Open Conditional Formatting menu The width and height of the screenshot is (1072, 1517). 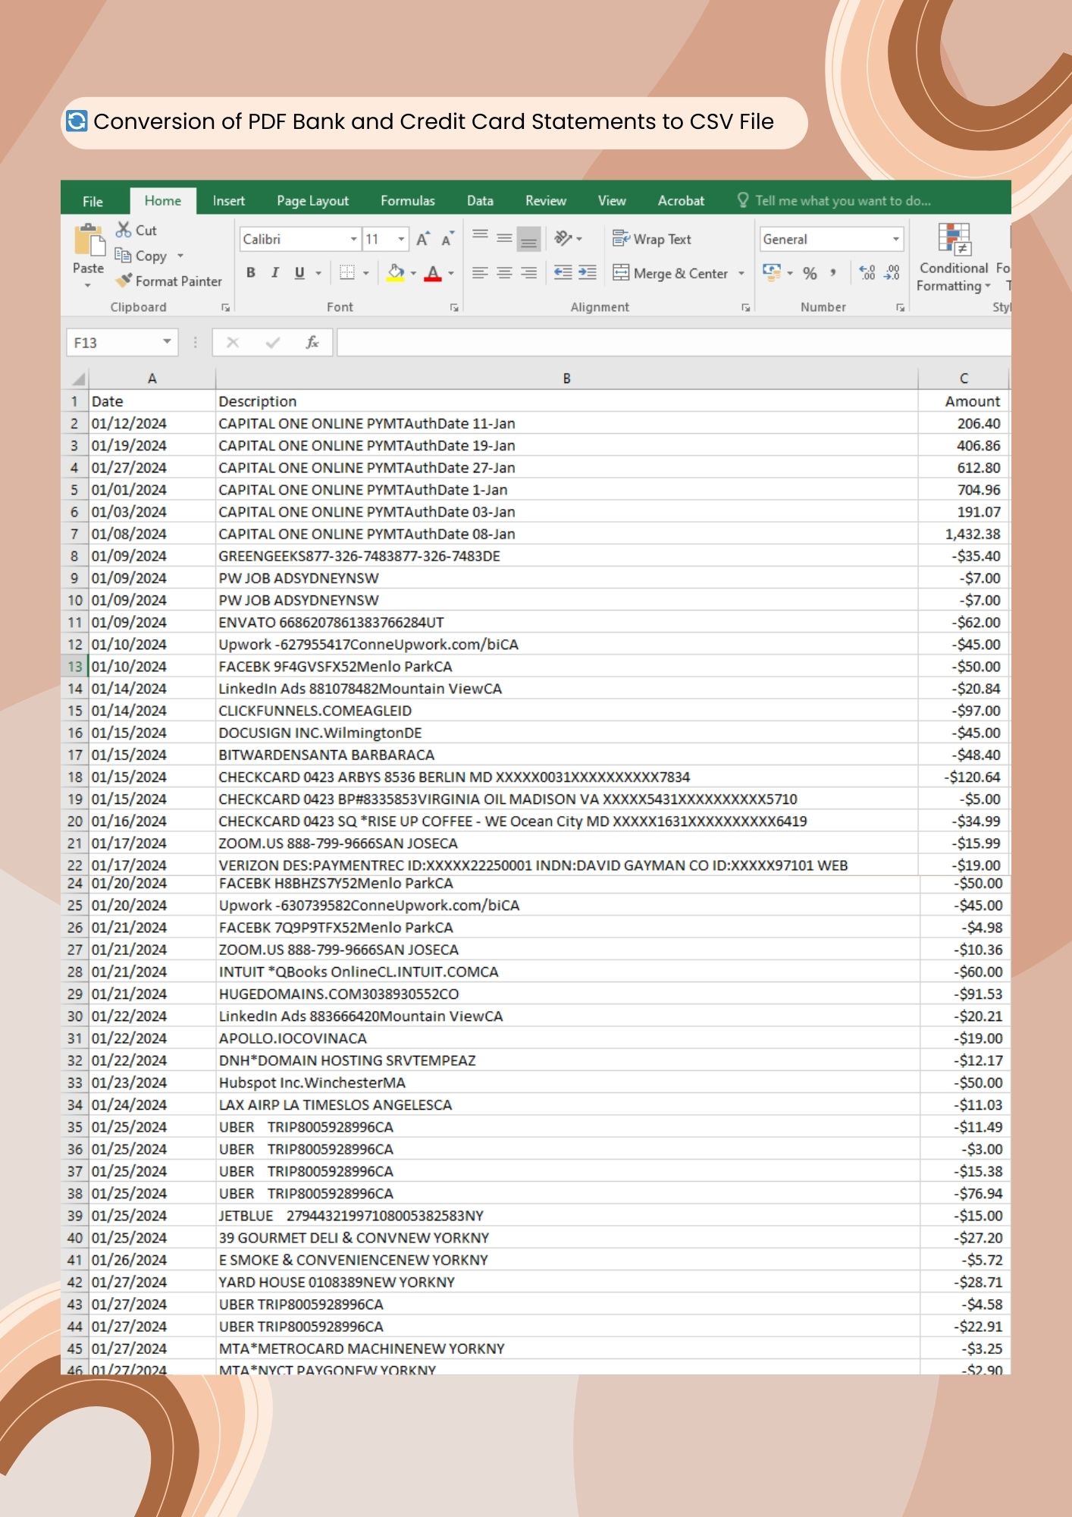[x=954, y=258]
